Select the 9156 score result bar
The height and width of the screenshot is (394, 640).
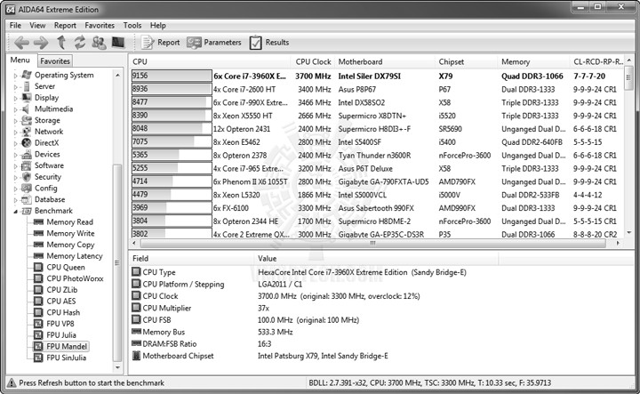click(172, 76)
